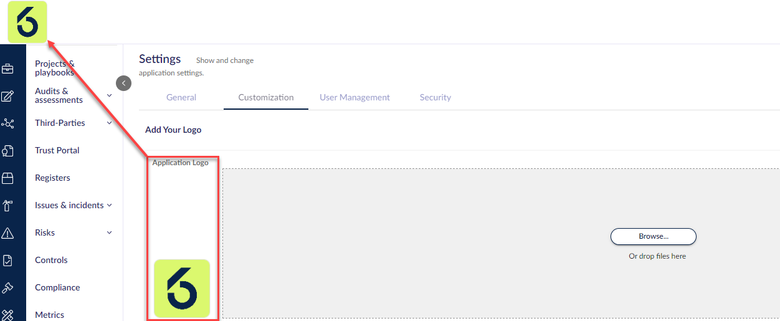
Task: Select the Customization tab
Action: pos(266,97)
